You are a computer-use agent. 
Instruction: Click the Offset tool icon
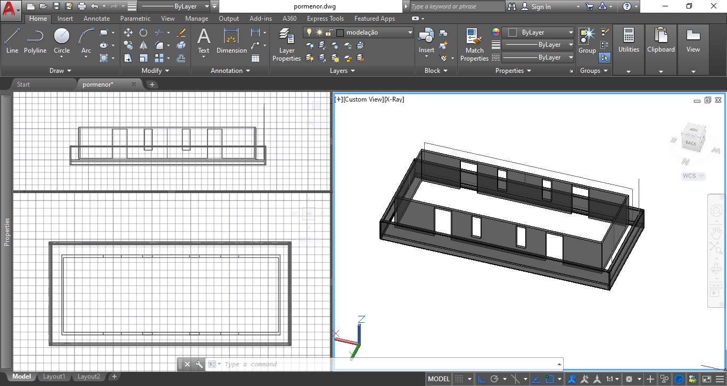pyautogui.click(x=181, y=58)
